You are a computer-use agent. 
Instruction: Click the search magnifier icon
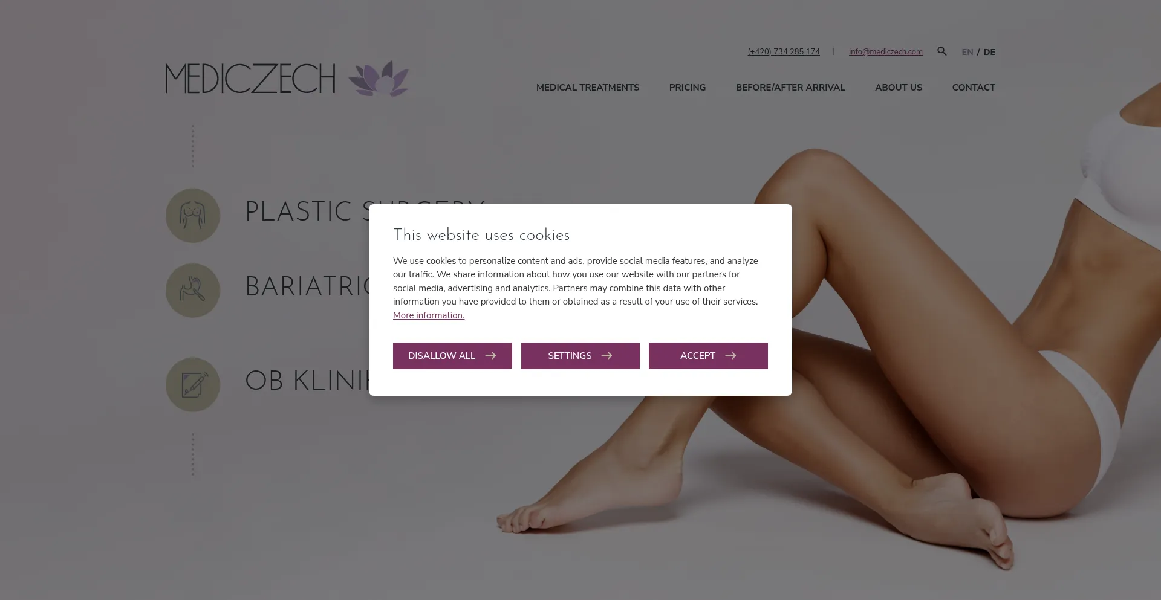click(942, 51)
